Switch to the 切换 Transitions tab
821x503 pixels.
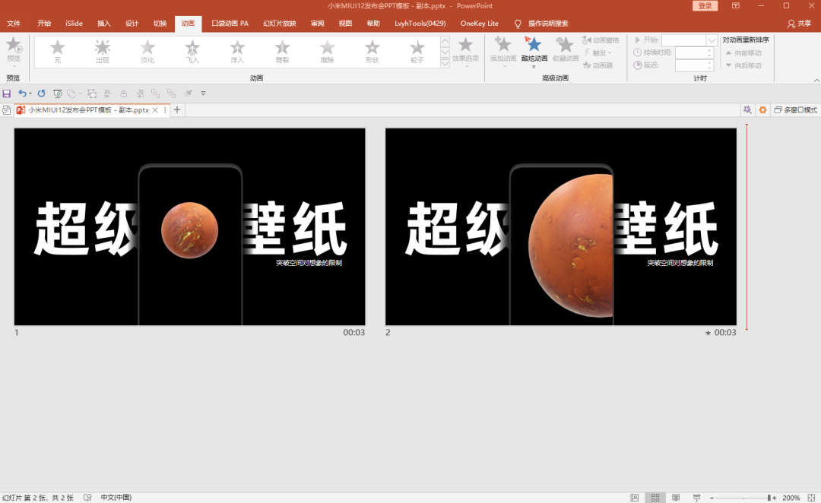[160, 24]
